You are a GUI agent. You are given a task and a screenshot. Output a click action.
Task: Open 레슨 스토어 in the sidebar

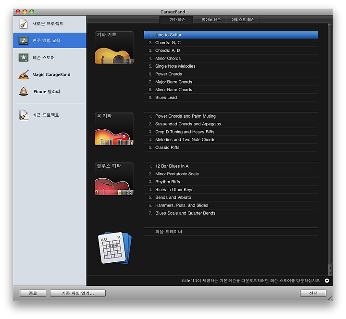point(49,58)
